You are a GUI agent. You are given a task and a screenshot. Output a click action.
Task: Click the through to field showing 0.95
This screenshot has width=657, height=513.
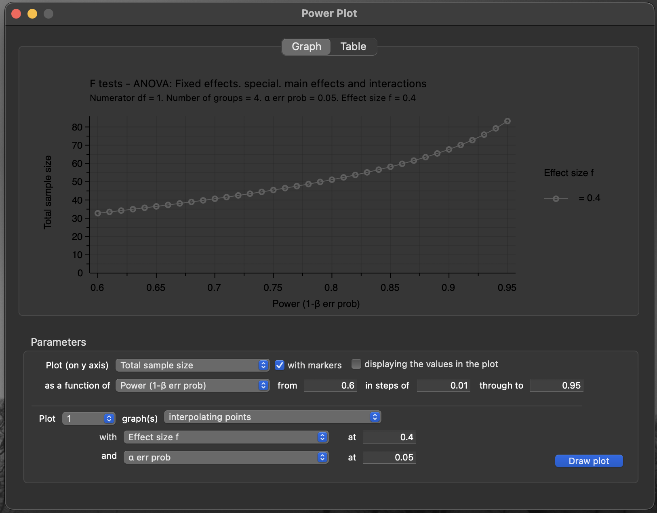(556, 385)
